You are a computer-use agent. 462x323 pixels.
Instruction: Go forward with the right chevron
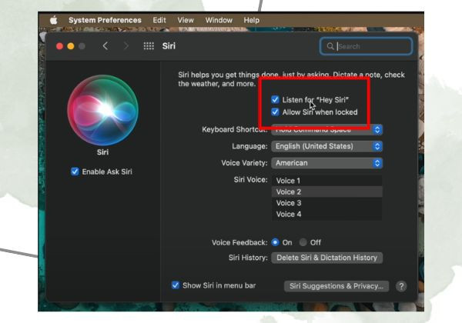coord(126,46)
